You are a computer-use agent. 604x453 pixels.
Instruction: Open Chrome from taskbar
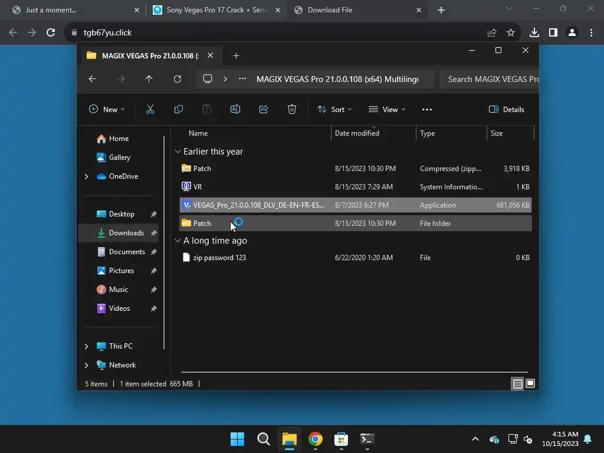[x=316, y=439]
